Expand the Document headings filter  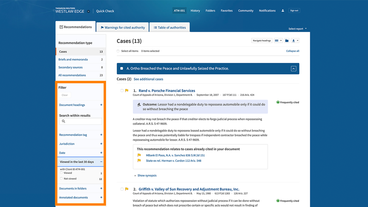point(101,105)
